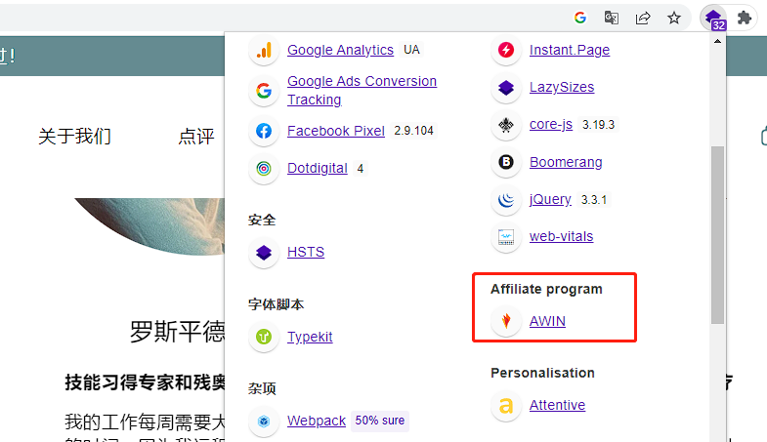Open the Webpack link
The image size is (767, 442).
coord(316,421)
